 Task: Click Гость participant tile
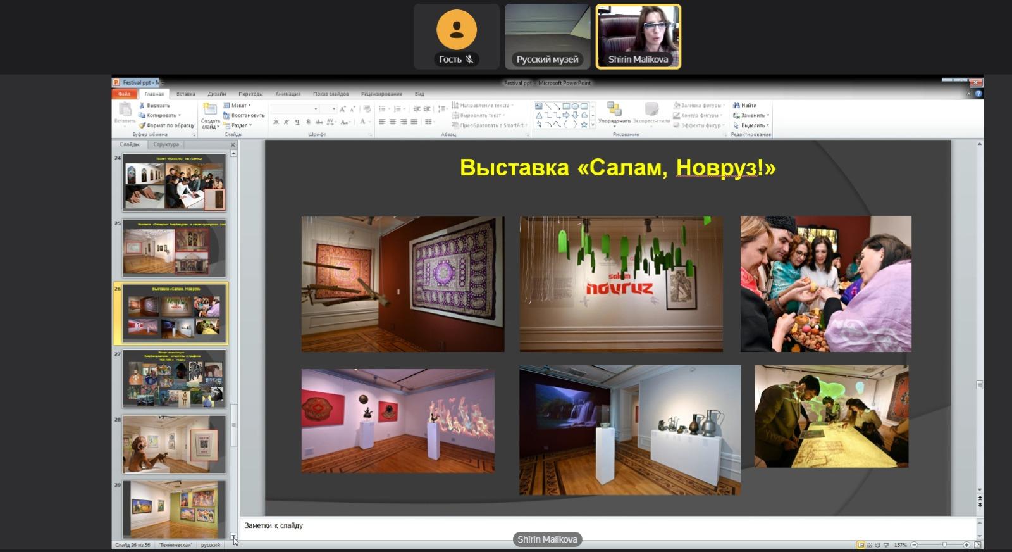coord(456,37)
